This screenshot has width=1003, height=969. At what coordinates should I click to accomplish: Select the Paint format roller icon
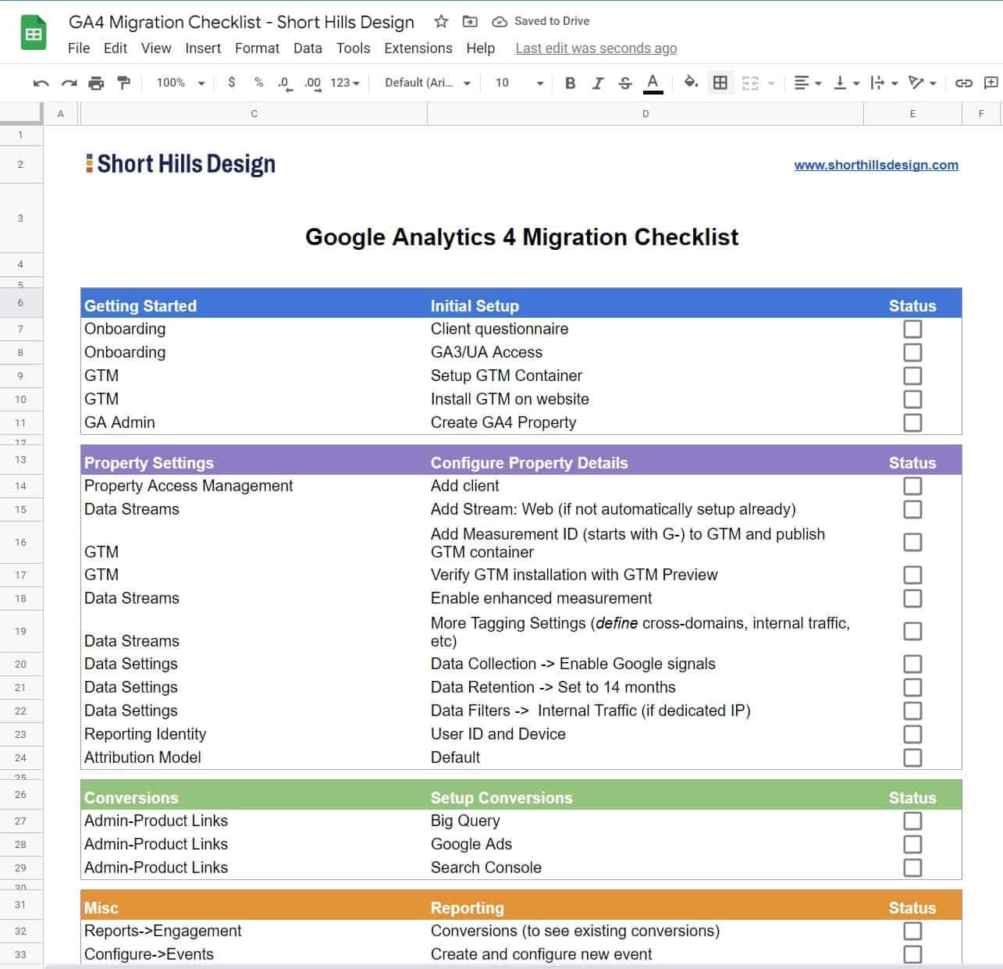coord(123,83)
